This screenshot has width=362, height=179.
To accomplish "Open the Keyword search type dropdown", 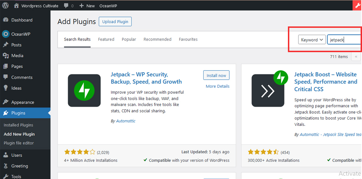I will [312, 40].
